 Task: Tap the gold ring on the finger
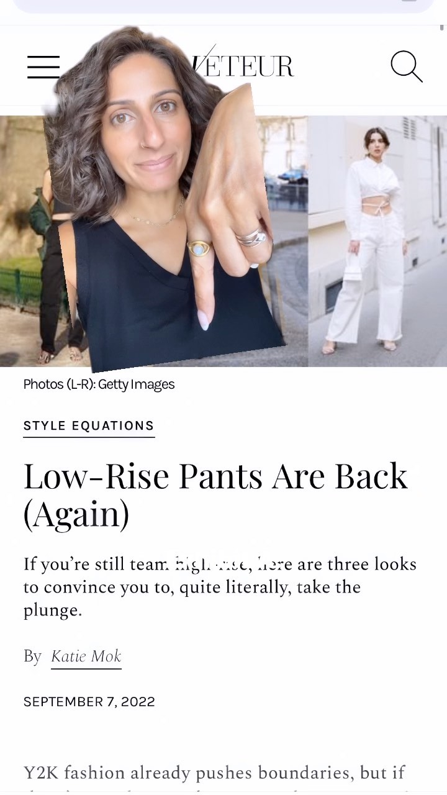[x=200, y=248]
